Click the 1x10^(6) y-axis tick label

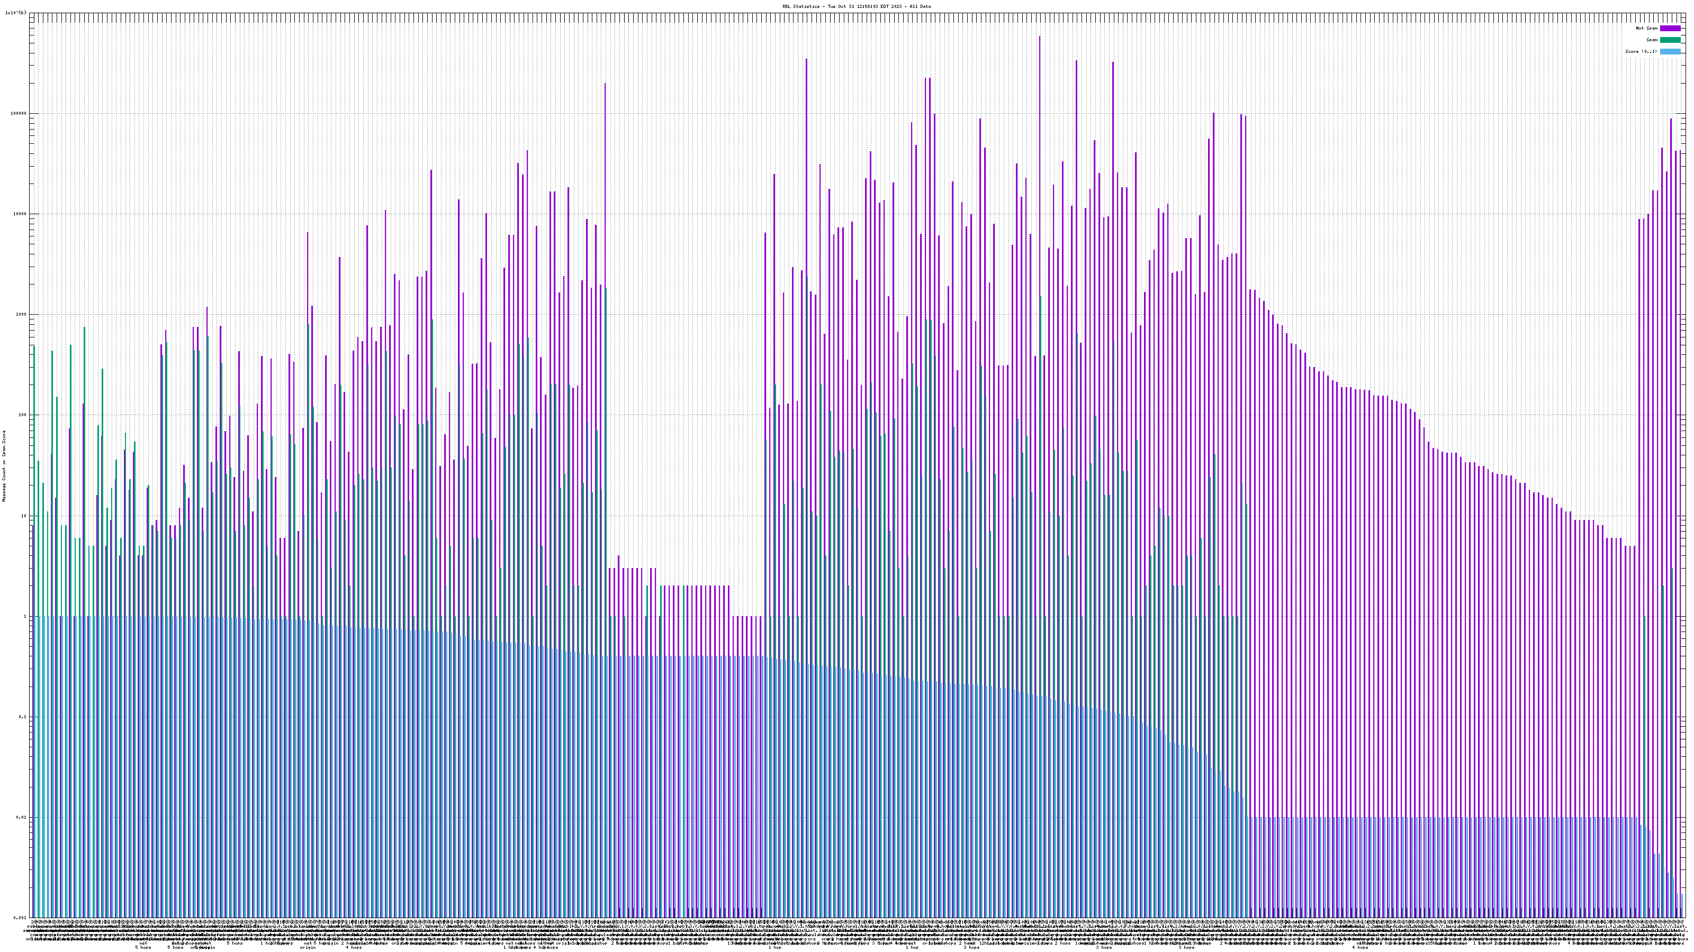(16, 13)
